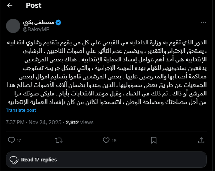Viewport: 215px width, 171px height.
Task: Click the like count 16
Action: [x=114, y=140]
